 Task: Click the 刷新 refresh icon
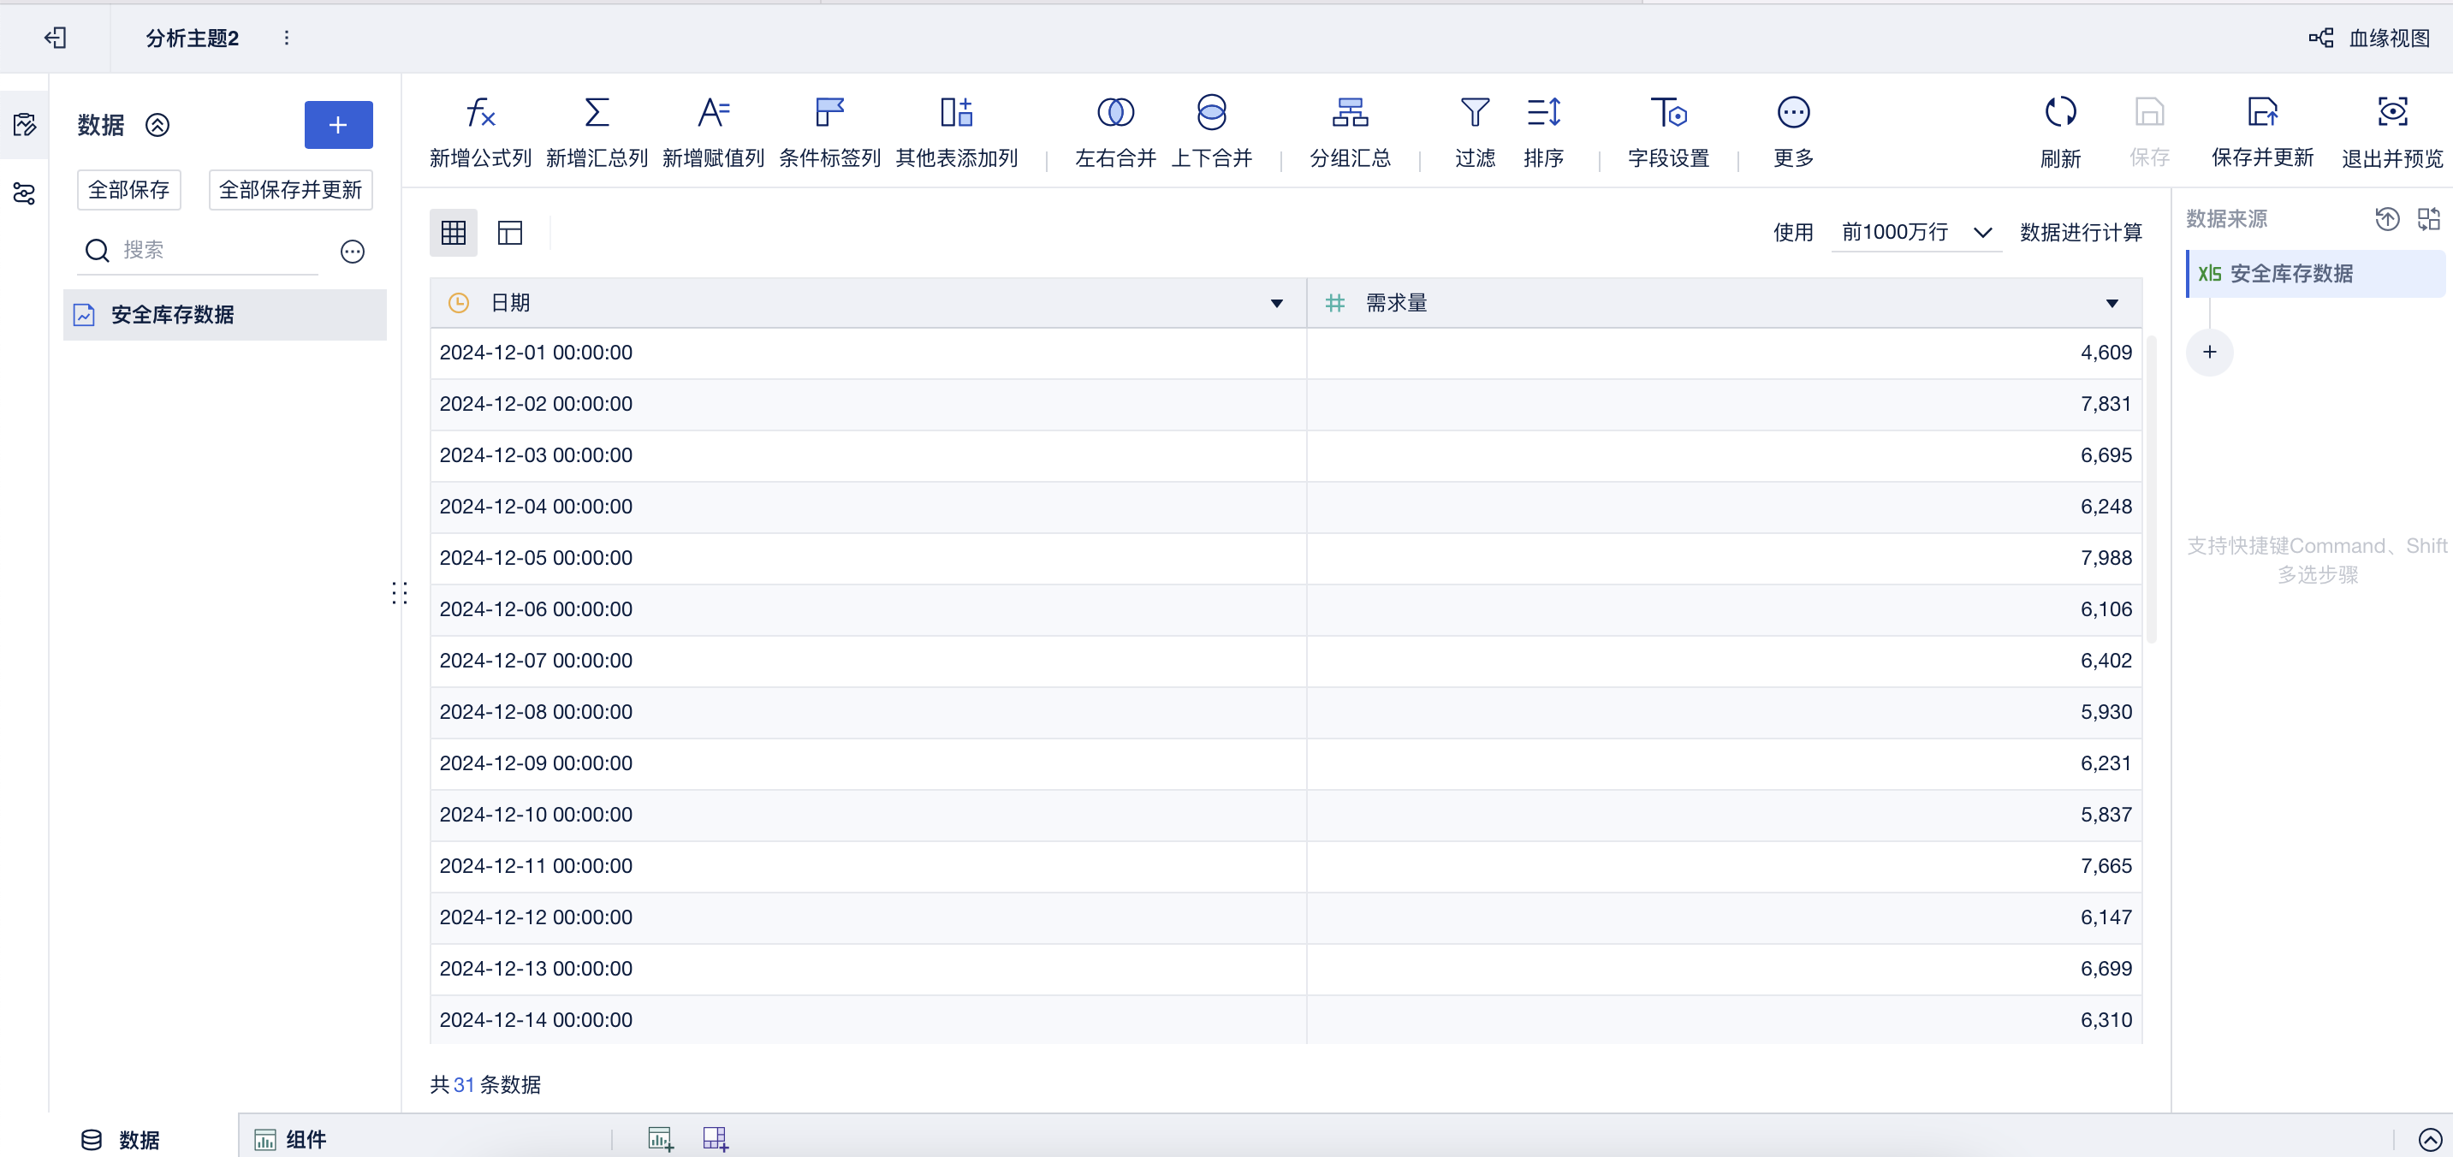point(2060,113)
